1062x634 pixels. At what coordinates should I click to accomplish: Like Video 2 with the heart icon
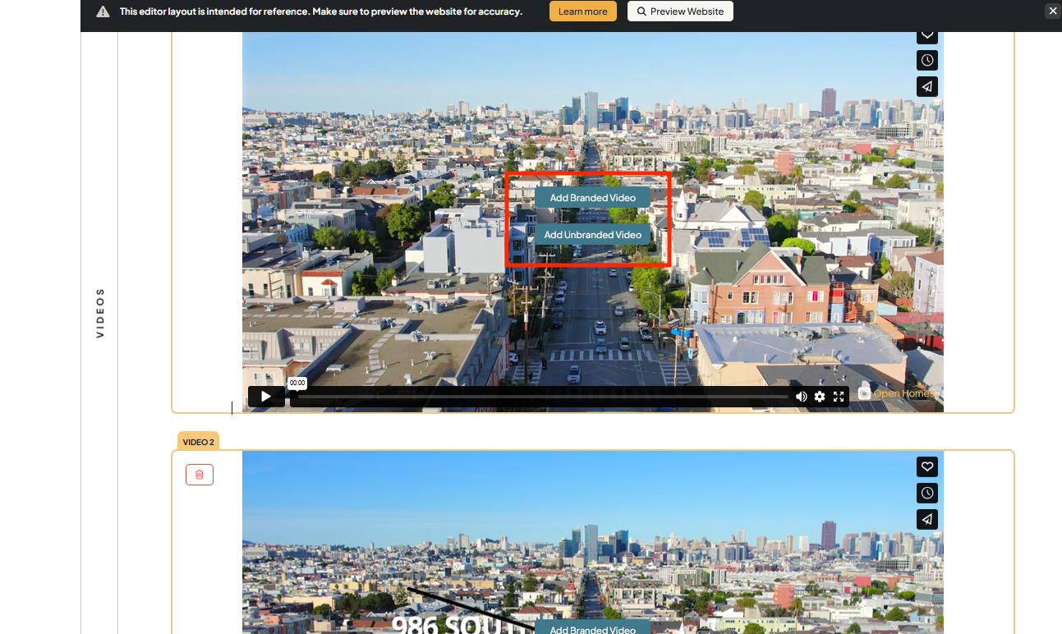click(926, 466)
